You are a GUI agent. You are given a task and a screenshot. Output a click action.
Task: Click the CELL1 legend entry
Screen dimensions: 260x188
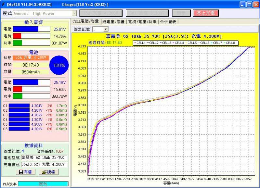tap(140, 43)
